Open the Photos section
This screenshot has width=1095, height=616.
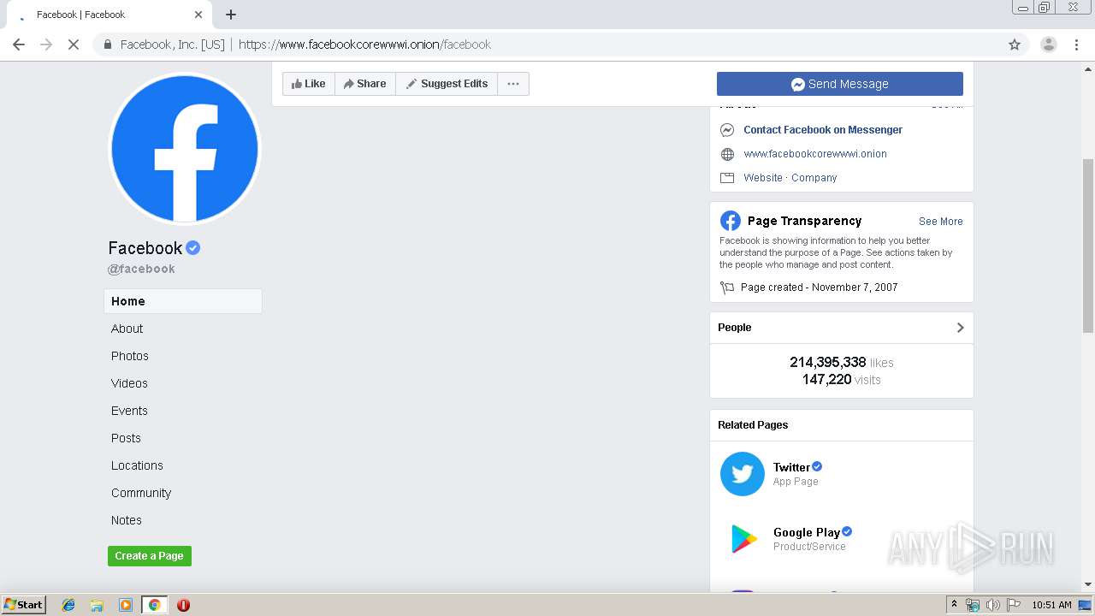tap(130, 356)
